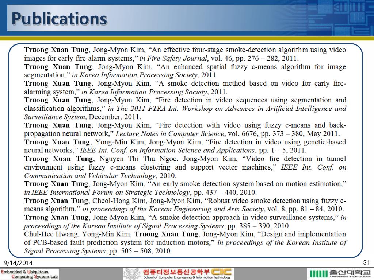The image size is (374, 280).
Task: Click author name "Chul-Hee Hwang"
Action: 51,234
